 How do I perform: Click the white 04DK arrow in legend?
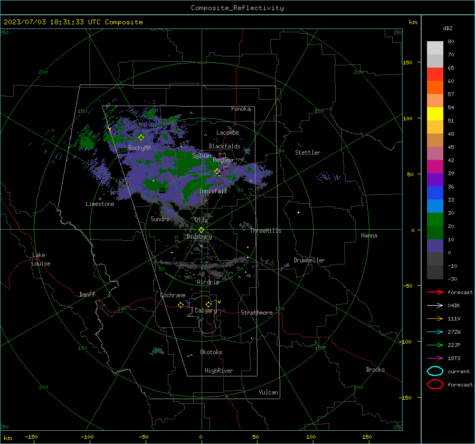(435, 306)
